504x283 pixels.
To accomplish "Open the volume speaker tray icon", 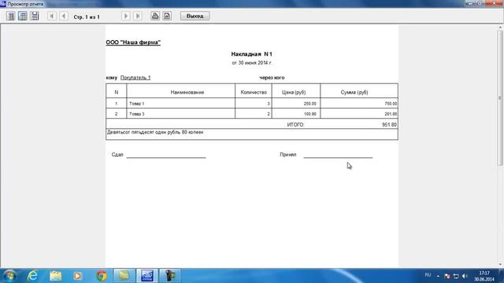I will (x=465, y=276).
